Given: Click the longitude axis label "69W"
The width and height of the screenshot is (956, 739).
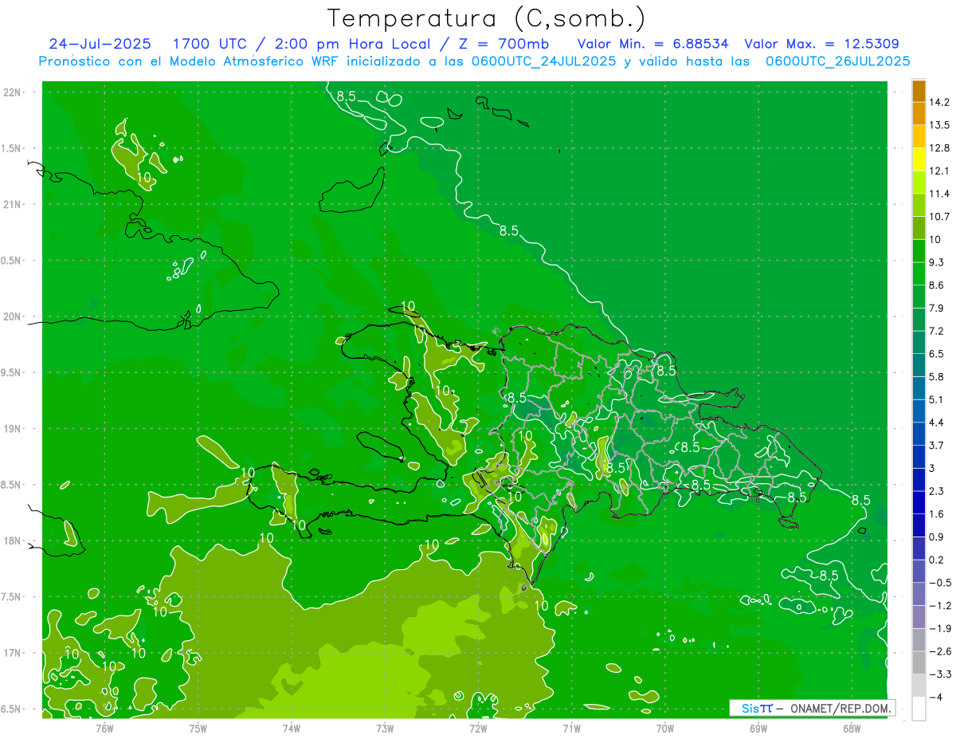Looking at the screenshot, I should coord(758,728).
